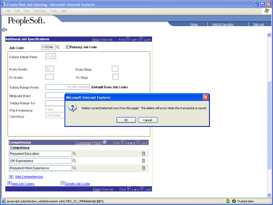
Task: Show next row arrow in bottom navigation bar
Action: [x=142, y=189]
